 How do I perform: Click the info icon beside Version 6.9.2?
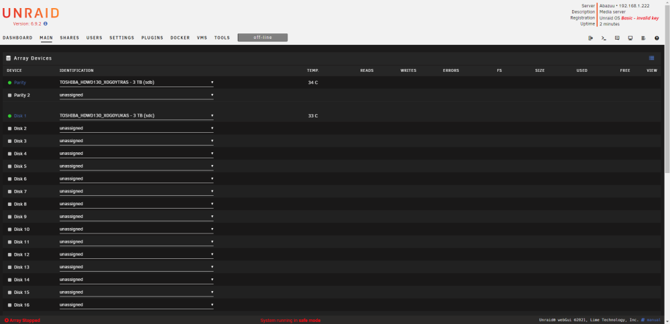(x=46, y=24)
